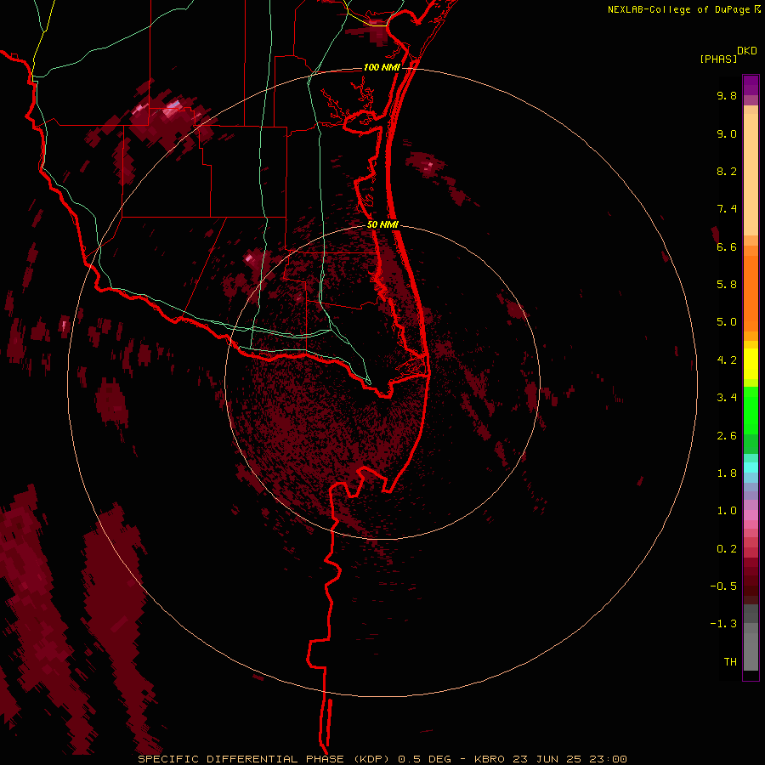Click the TH threshold label on the scale

[730, 662]
